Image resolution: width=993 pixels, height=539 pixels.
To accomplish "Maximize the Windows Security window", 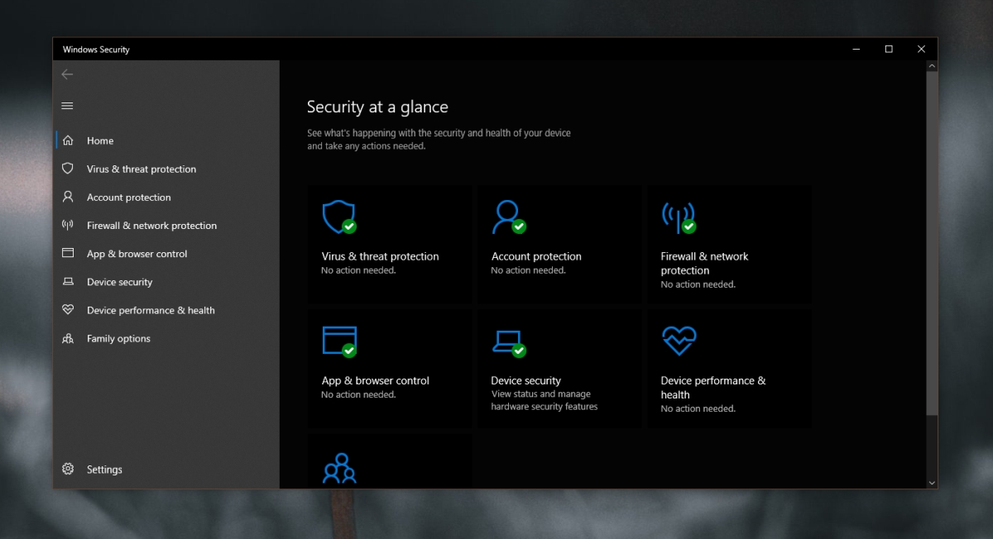I will click(889, 49).
